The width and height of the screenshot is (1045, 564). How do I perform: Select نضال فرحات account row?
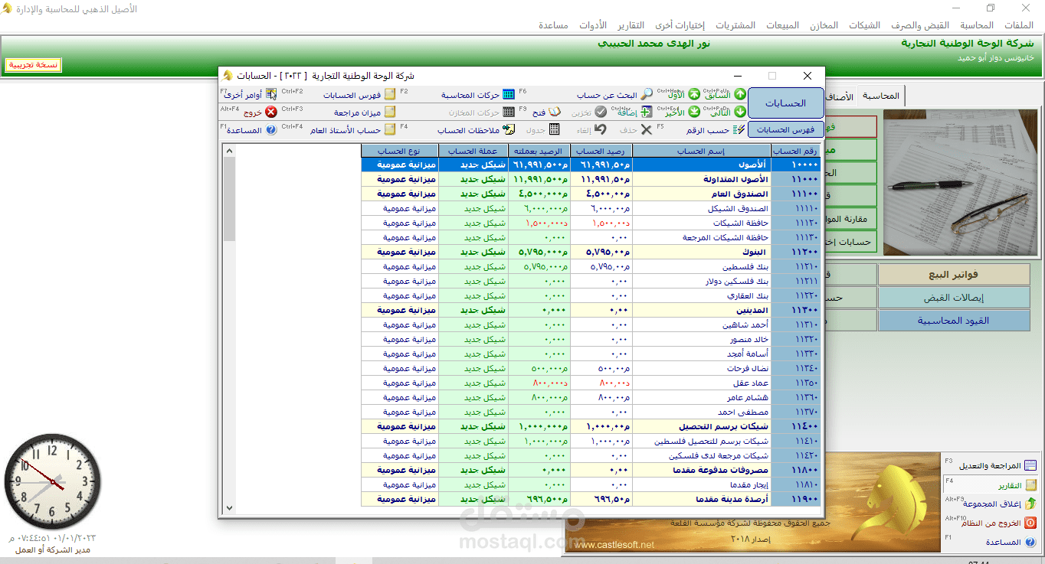[590, 368]
